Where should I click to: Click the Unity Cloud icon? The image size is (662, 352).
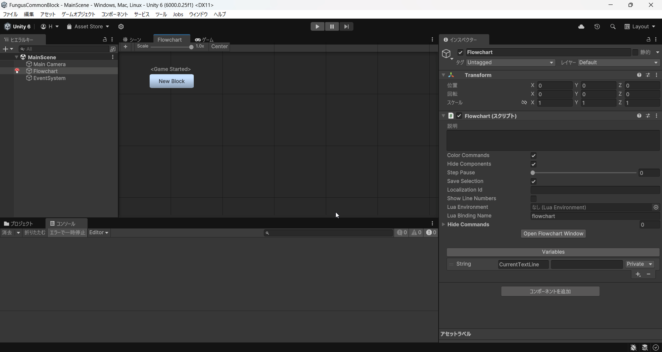(581, 26)
